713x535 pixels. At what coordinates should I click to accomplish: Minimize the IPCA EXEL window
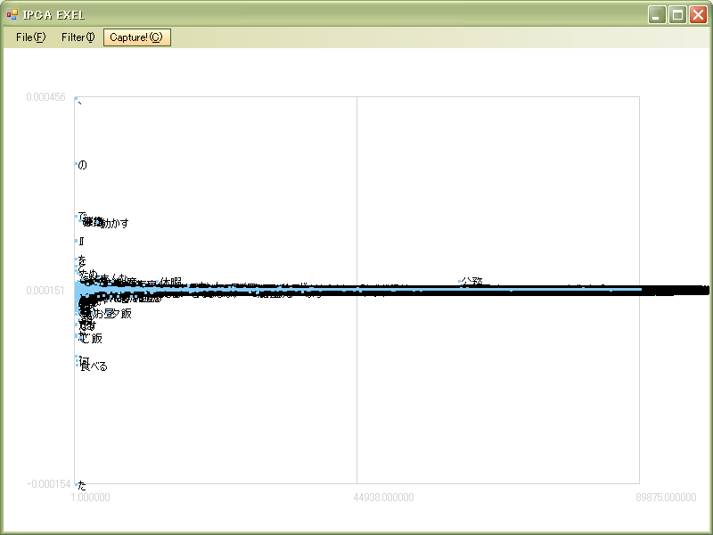click(657, 15)
